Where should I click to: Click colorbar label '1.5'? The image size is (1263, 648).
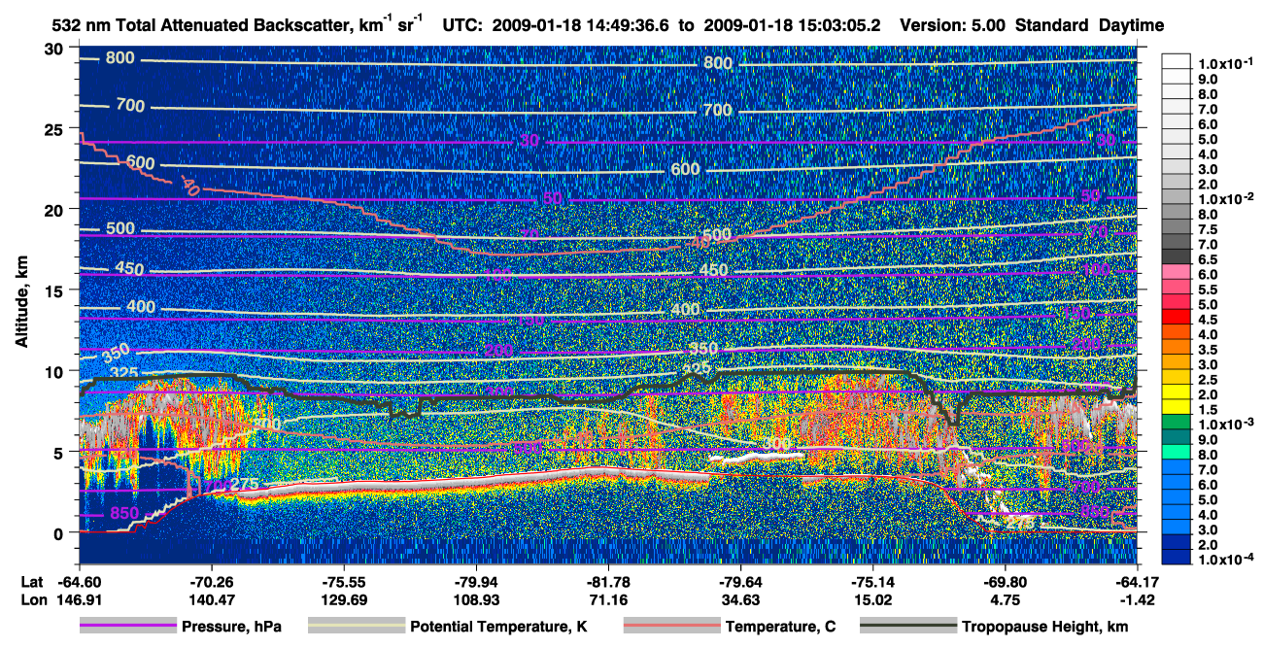1208,410
